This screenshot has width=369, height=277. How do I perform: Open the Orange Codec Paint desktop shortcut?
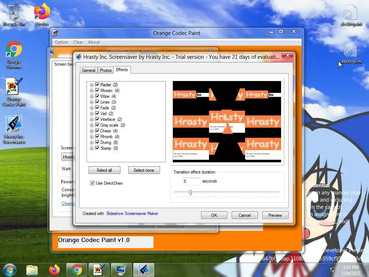[x=14, y=92]
